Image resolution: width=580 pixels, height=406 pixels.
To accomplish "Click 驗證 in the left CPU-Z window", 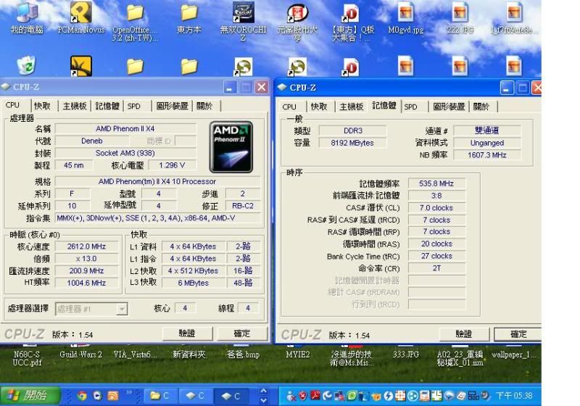I will click(187, 333).
